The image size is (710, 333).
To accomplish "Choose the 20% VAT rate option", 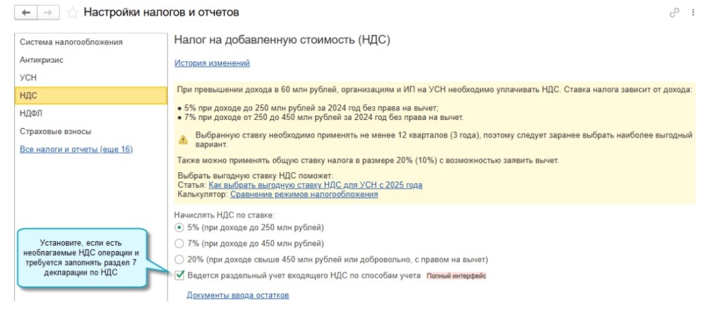I will click(180, 259).
